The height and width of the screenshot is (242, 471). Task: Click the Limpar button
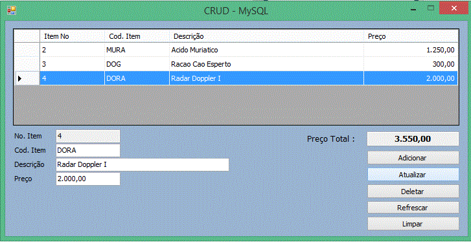click(413, 224)
